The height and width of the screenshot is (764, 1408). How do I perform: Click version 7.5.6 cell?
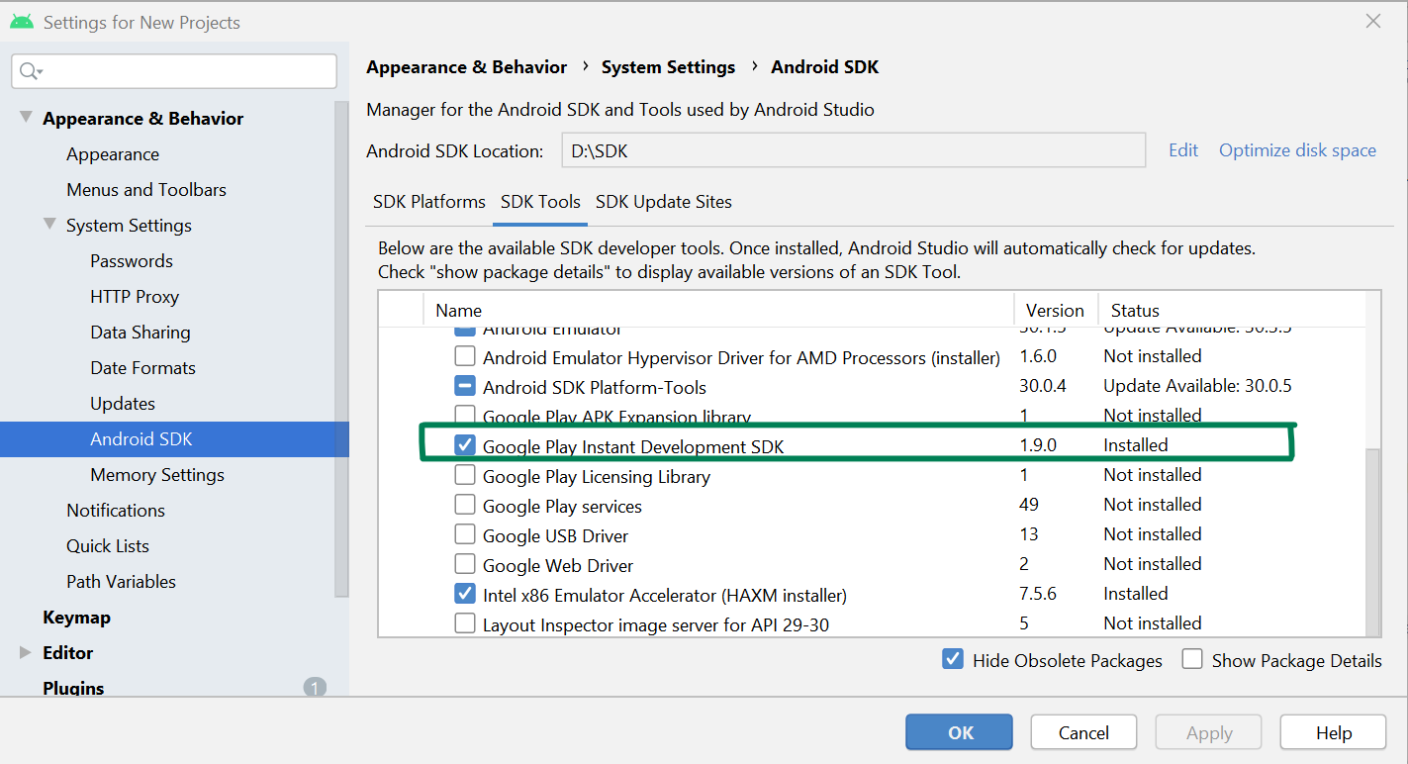(1038, 594)
